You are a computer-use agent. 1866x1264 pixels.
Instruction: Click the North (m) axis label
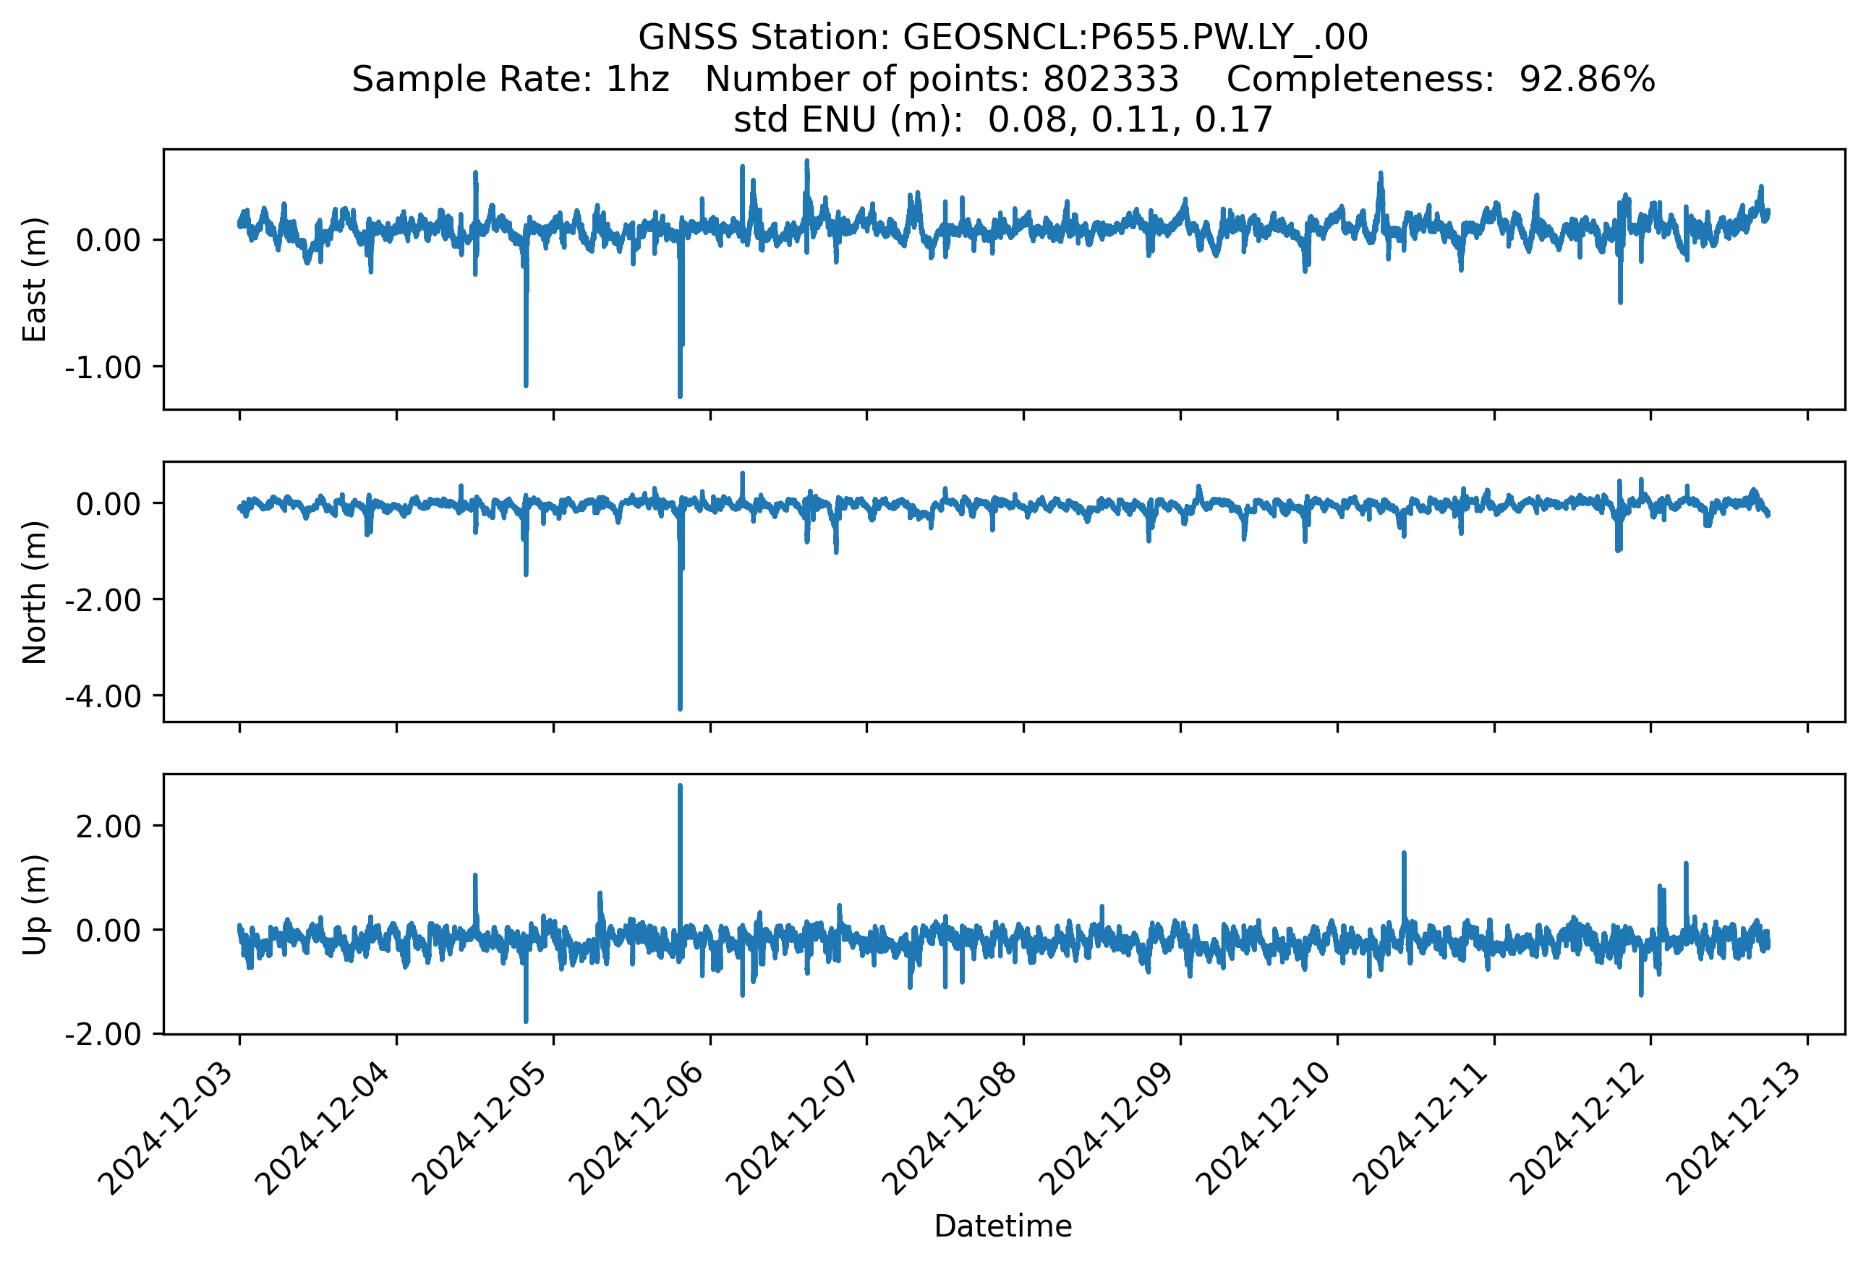click(x=35, y=592)
